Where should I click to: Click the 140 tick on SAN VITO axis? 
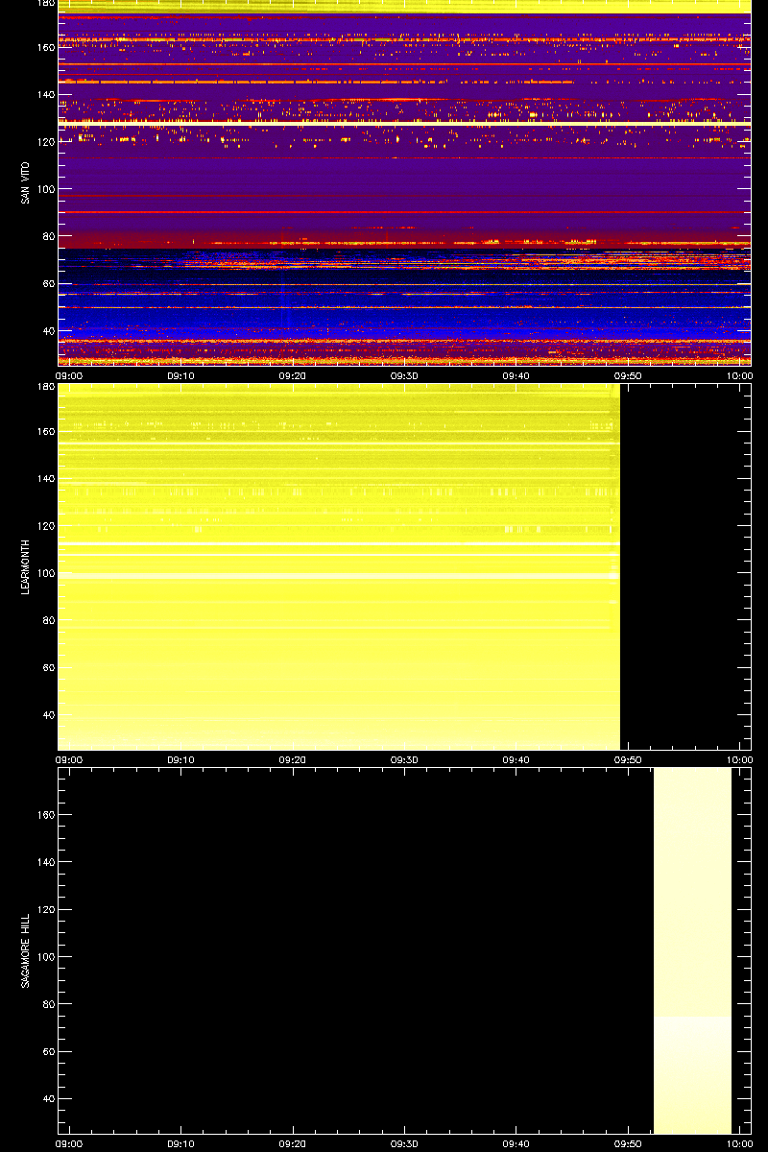(47, 94)
